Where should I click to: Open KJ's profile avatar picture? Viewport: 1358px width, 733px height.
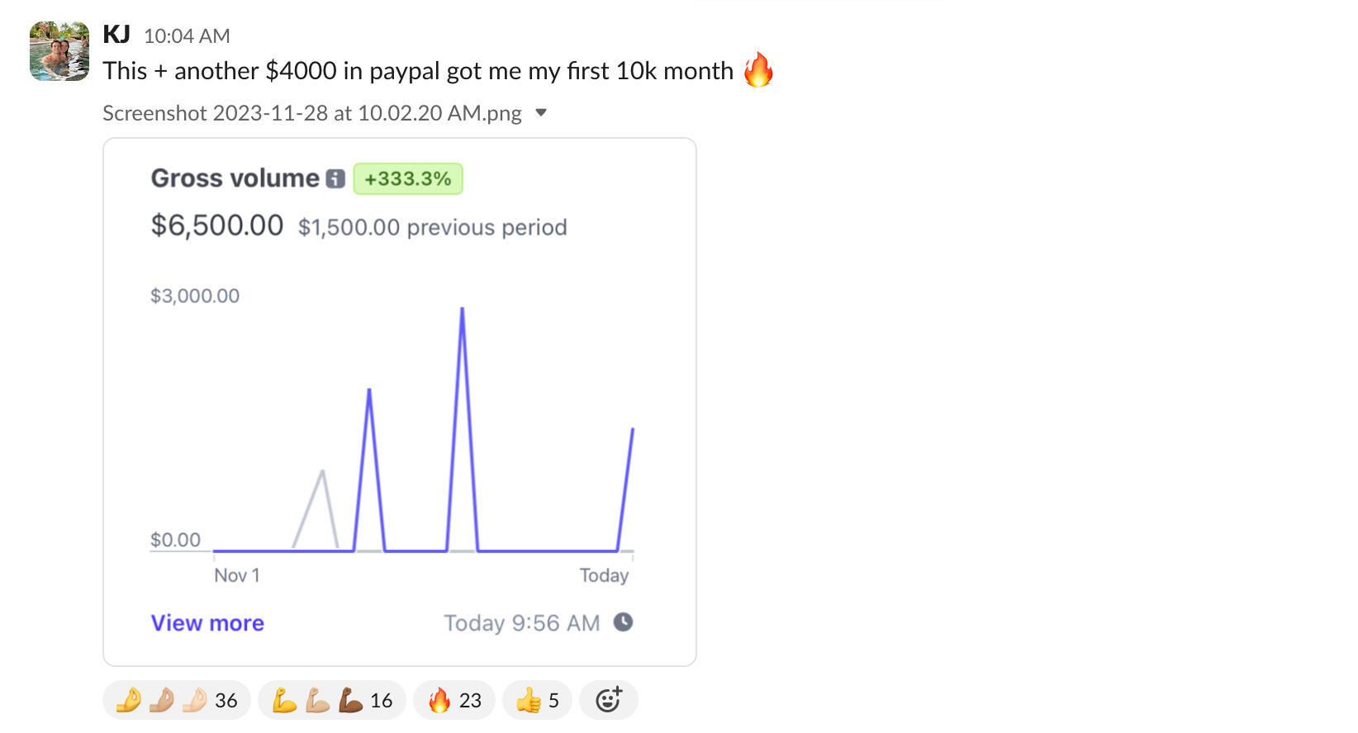(x=59, y=51)
